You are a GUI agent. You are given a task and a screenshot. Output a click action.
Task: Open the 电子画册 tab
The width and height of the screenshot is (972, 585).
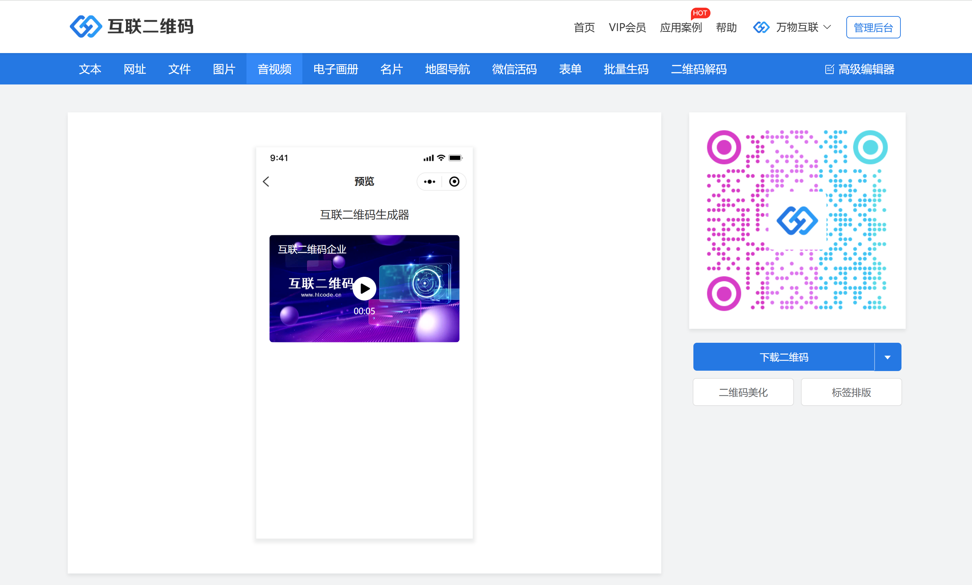pyautogui.click(x=336, y=69)
